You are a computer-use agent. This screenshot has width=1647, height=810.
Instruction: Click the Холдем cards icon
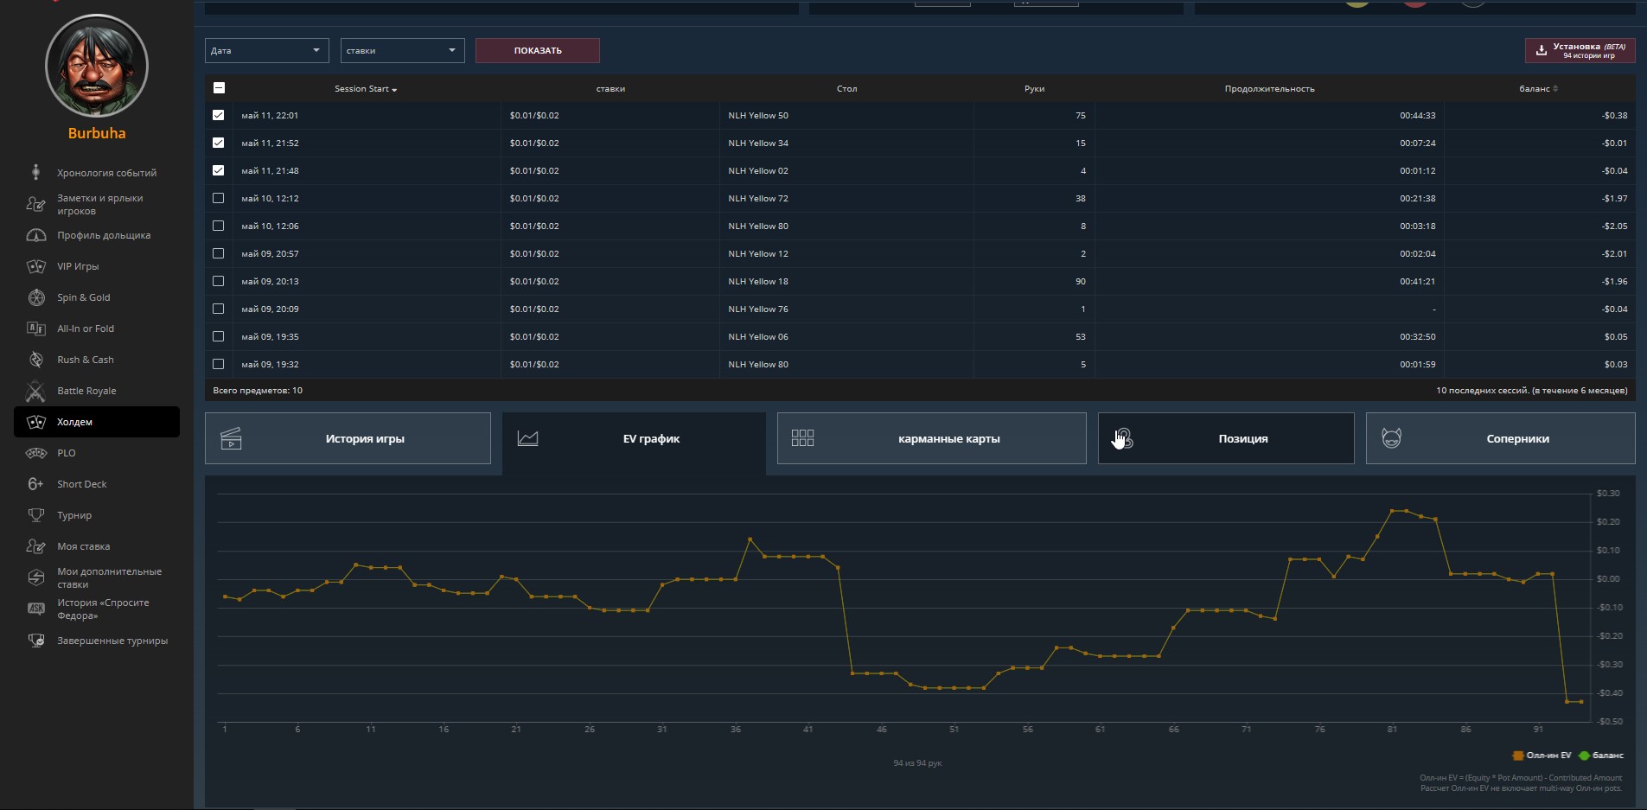[x=35, y=422]
